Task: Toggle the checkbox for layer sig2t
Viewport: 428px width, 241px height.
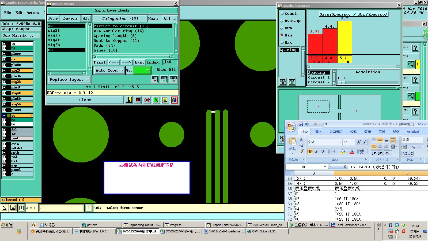Action: pyautogui.click(x=4, y=71)
